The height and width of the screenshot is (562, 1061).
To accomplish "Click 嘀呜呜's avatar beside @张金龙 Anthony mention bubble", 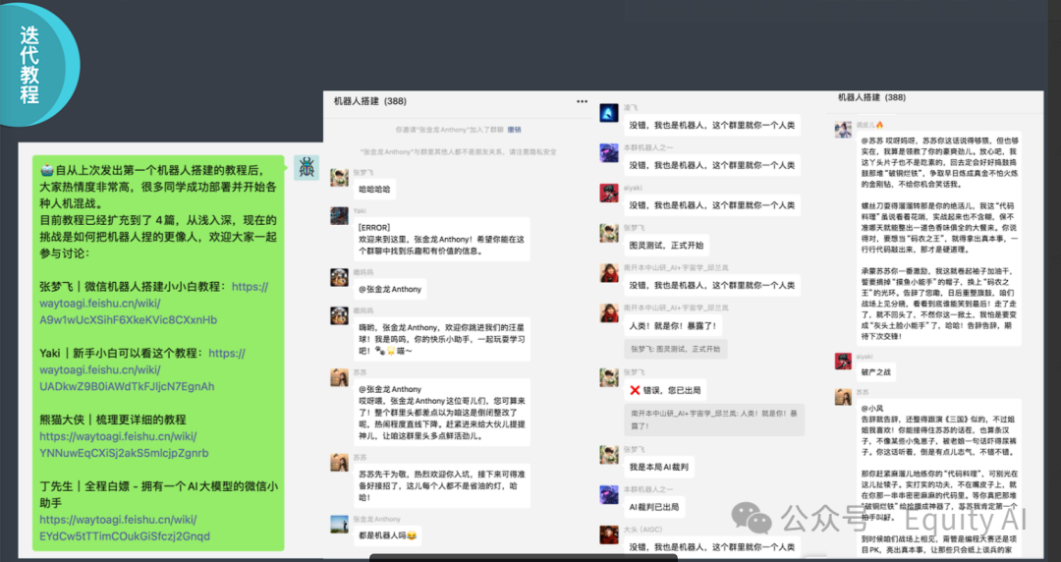I will (x=339, y=278).
